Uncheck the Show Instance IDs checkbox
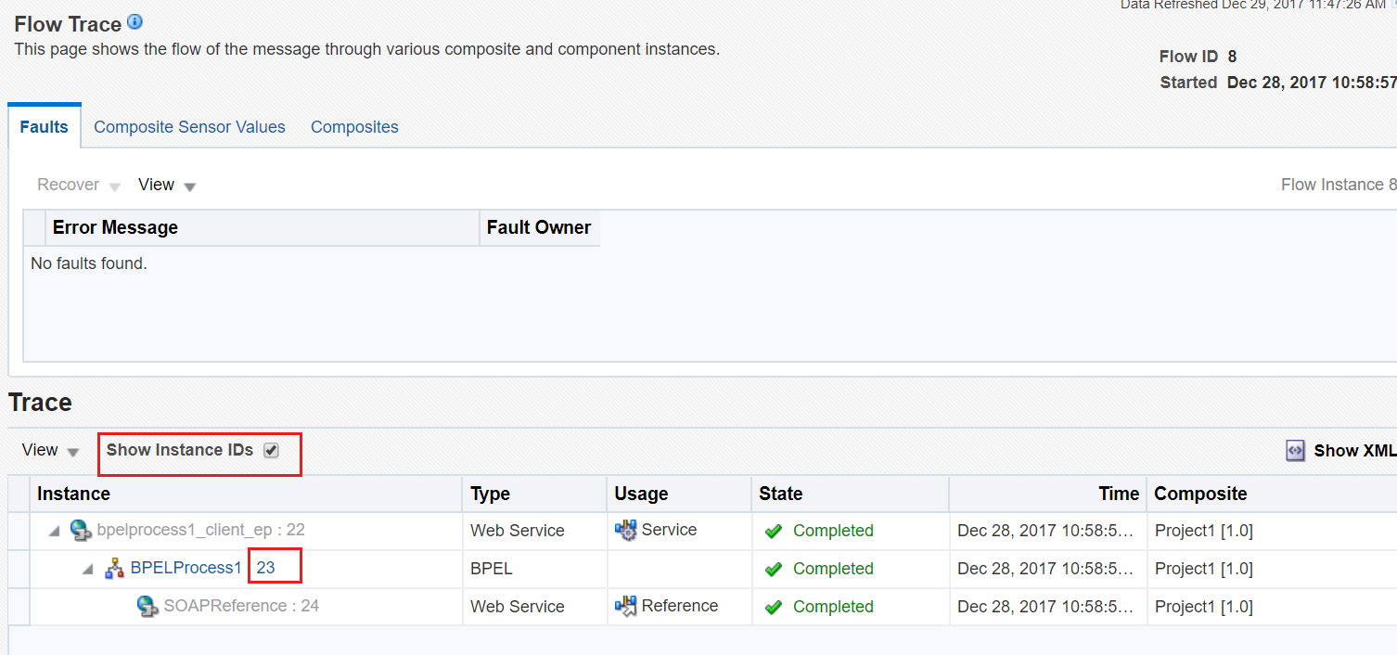 click(x=270, y=449)
